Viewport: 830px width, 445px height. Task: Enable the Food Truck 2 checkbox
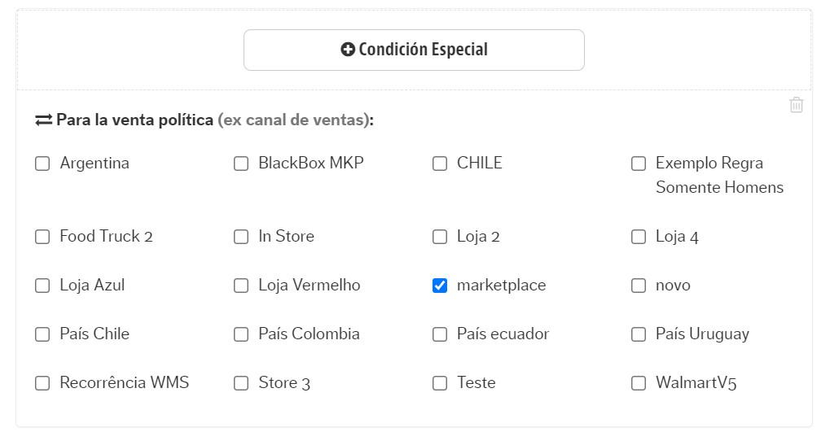click(x=42, y=237)
